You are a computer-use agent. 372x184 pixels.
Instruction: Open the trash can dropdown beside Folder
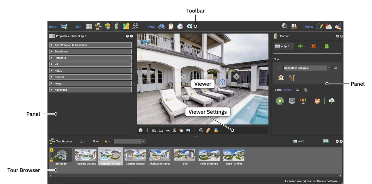pyautogui.click(x=306, y=90)
